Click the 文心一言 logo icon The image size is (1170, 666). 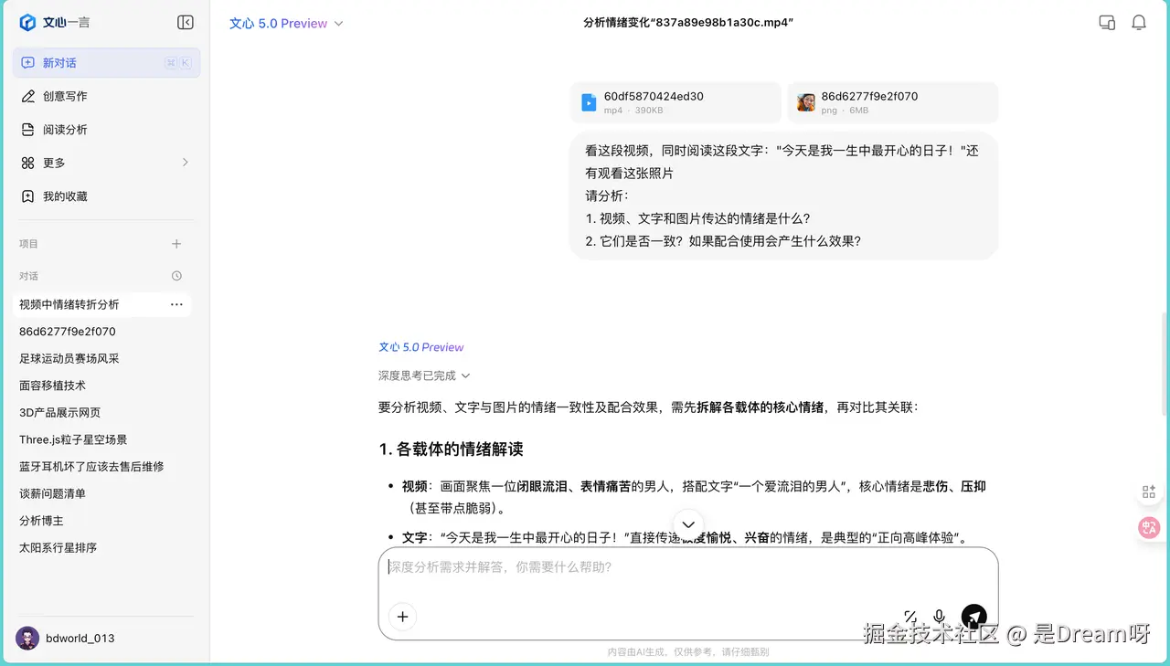(27, 23)
